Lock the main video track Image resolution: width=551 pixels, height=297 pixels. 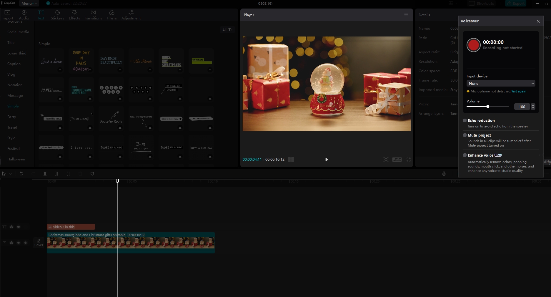click(x=11, y=243)
